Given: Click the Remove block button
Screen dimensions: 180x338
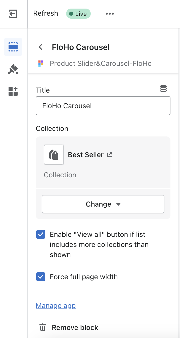Looking at the screenshot, I should pos(69,327).
